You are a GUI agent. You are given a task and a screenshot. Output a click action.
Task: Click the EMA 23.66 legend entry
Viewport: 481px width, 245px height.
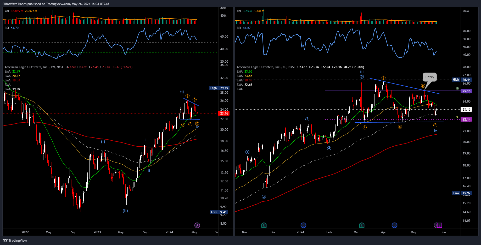(244, 71)
